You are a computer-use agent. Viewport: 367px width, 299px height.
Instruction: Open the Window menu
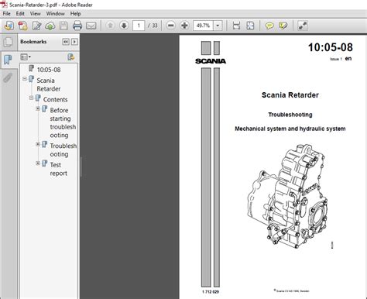click(55, 13)
